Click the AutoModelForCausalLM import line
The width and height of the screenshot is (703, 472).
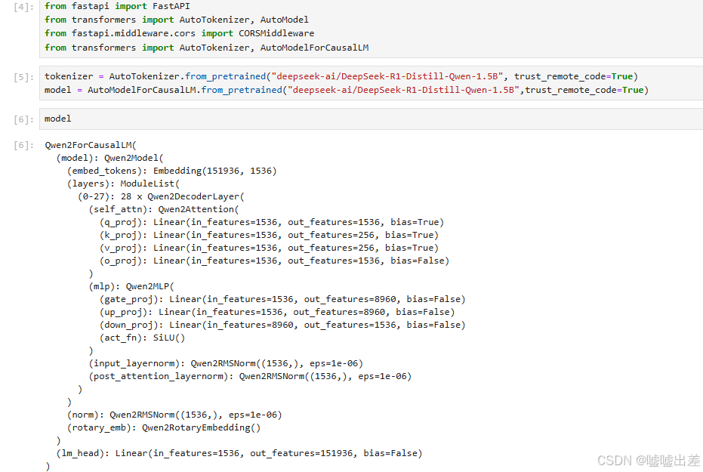pos(207,48)
